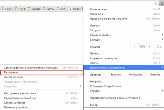Expand Дополнительные инструменты submenu

(x=124, y=68)
